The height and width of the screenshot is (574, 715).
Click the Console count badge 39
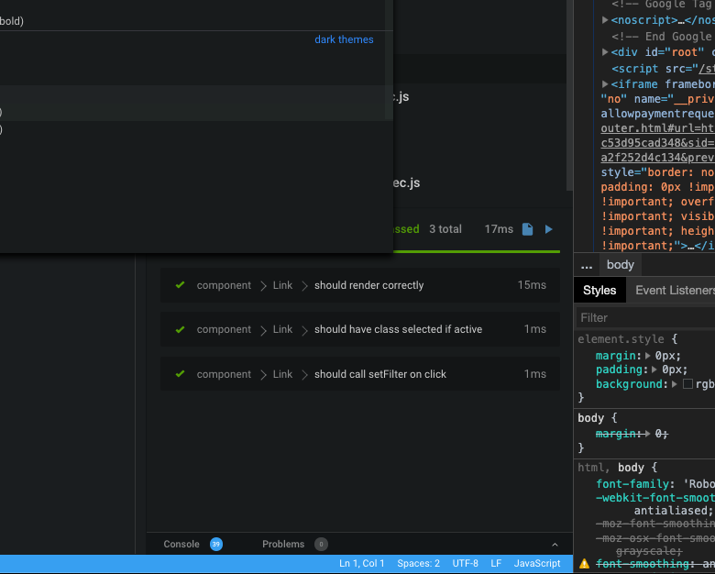tap(216, 545)
